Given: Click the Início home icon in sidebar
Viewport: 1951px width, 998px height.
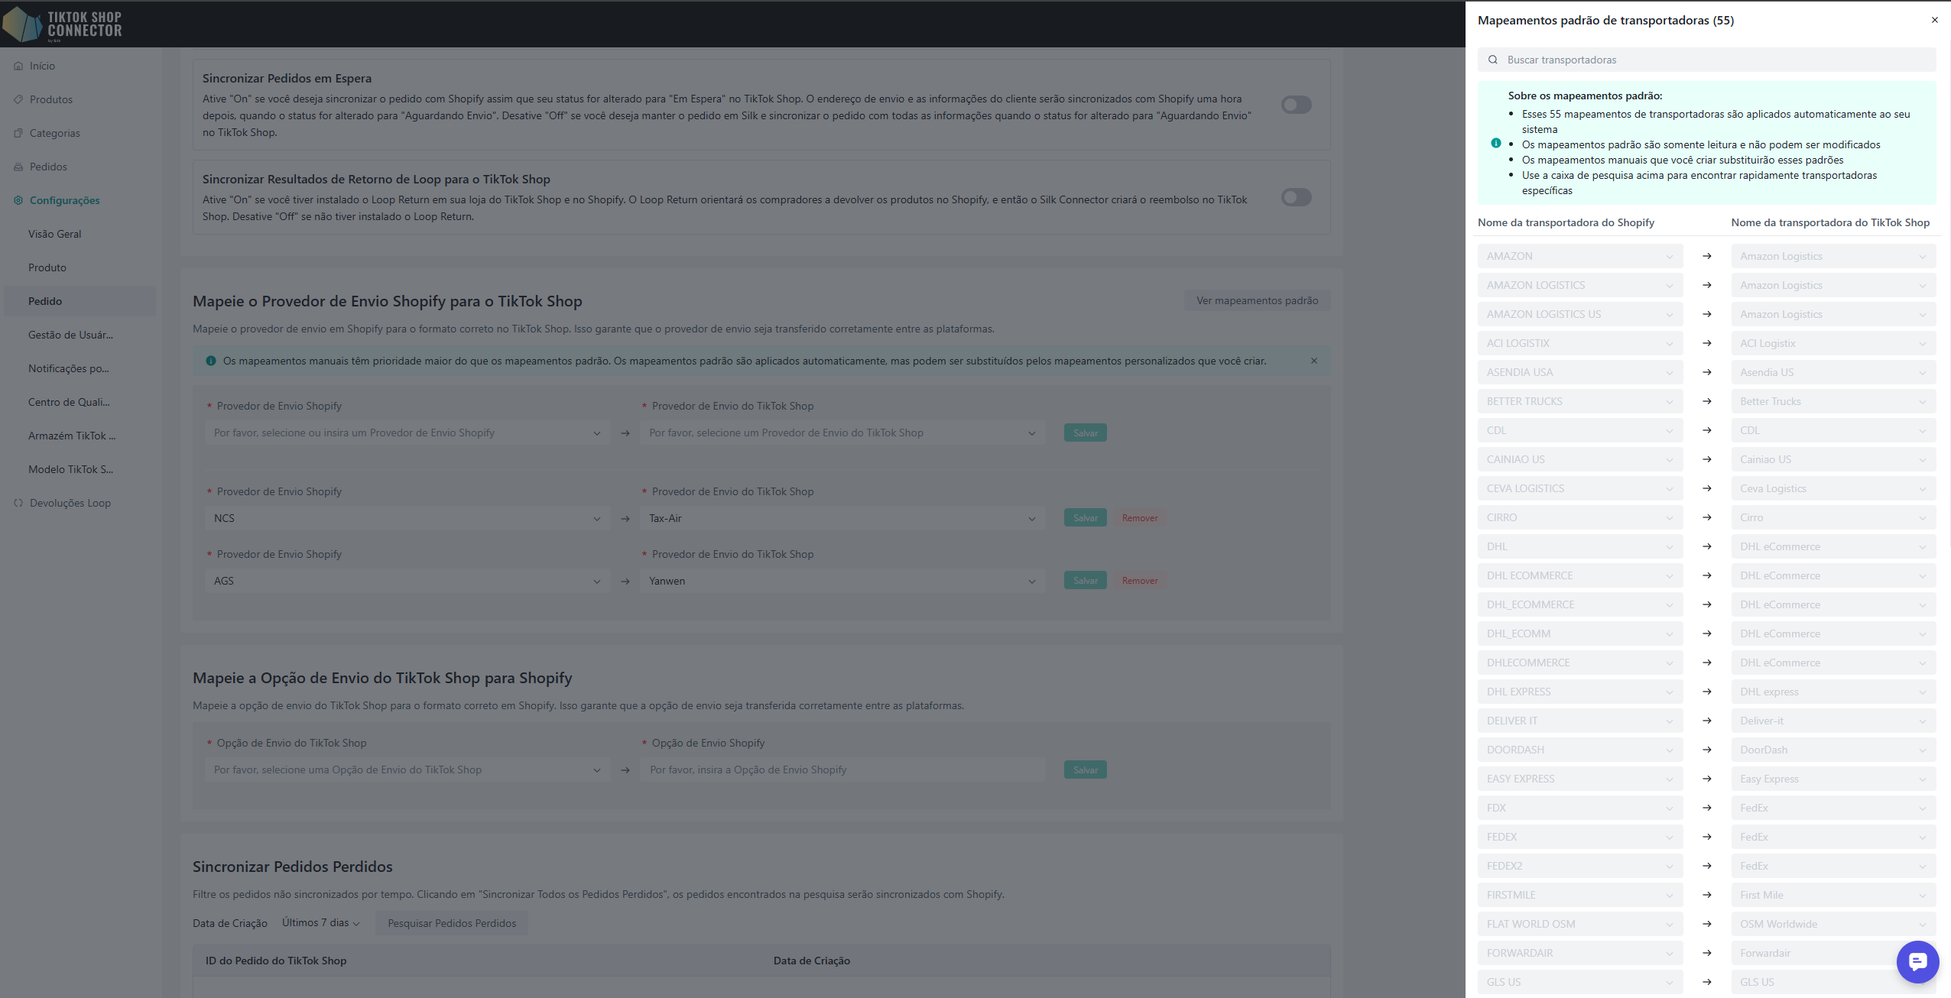Looking at the screenshot, I should click(x=18, y=66).
